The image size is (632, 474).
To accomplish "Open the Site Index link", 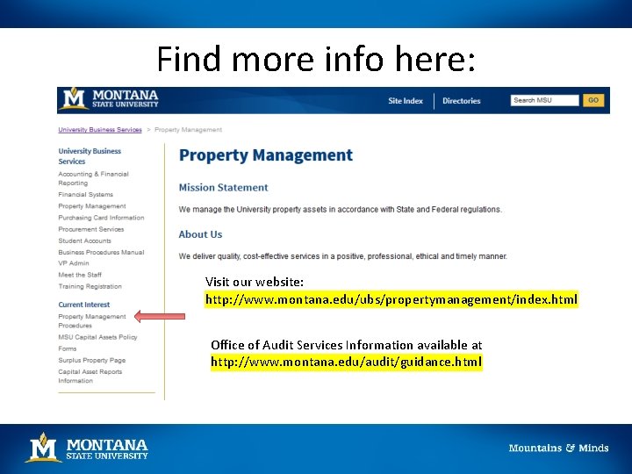I will [405, 101].
